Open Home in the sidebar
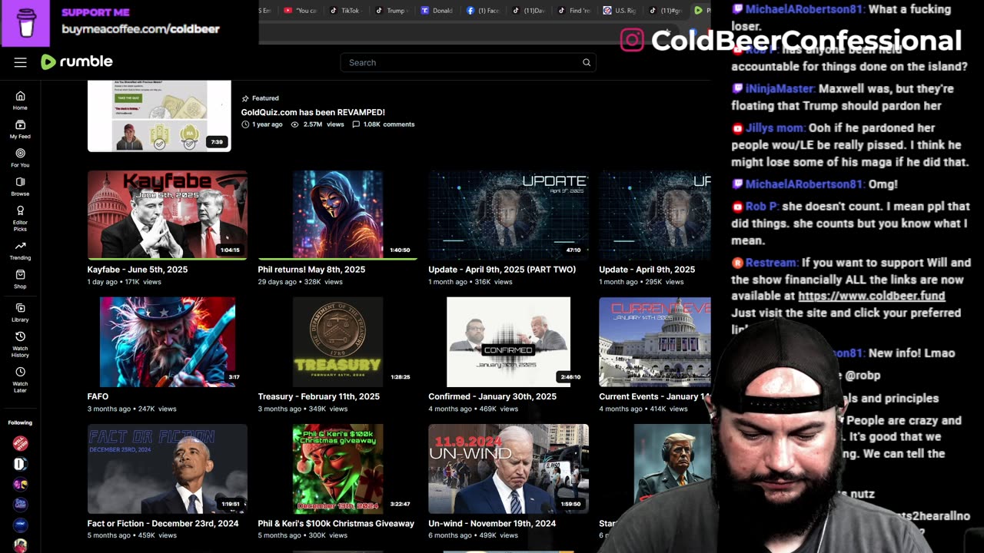 click(20, 100)
